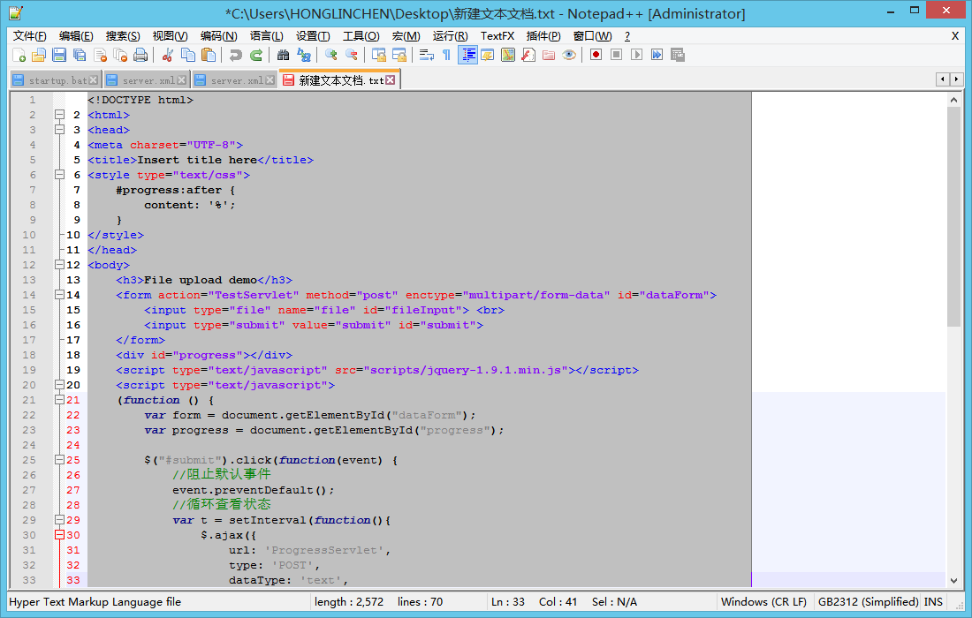Toggle synchronized horizontal scrolling icon

[399, 55]
